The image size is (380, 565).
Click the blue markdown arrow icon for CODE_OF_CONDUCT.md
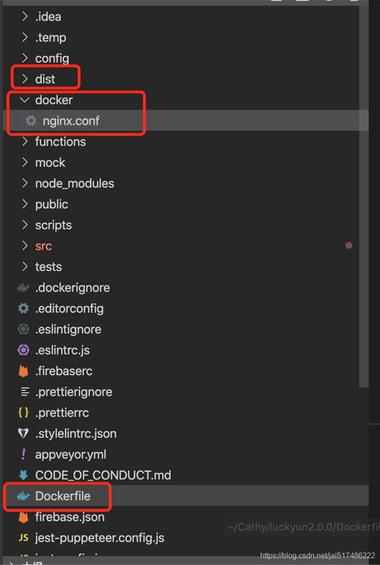point(23,475)
